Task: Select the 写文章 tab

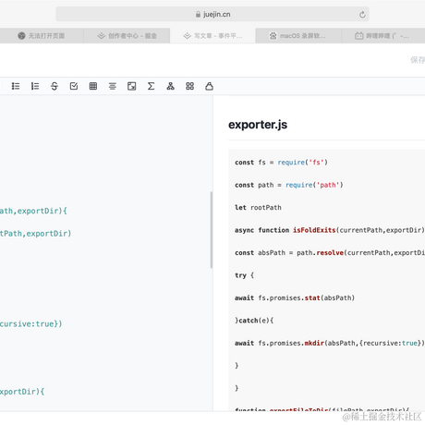Action: (x=212, y=36)
